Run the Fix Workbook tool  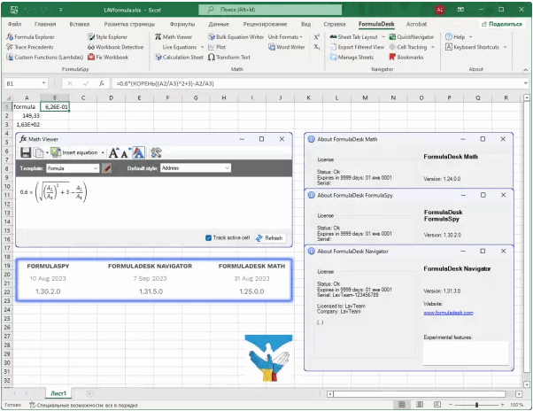point(108,57)
